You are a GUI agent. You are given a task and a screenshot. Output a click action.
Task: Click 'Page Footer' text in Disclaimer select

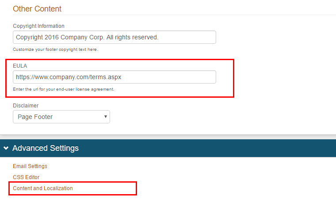(35, 117)
